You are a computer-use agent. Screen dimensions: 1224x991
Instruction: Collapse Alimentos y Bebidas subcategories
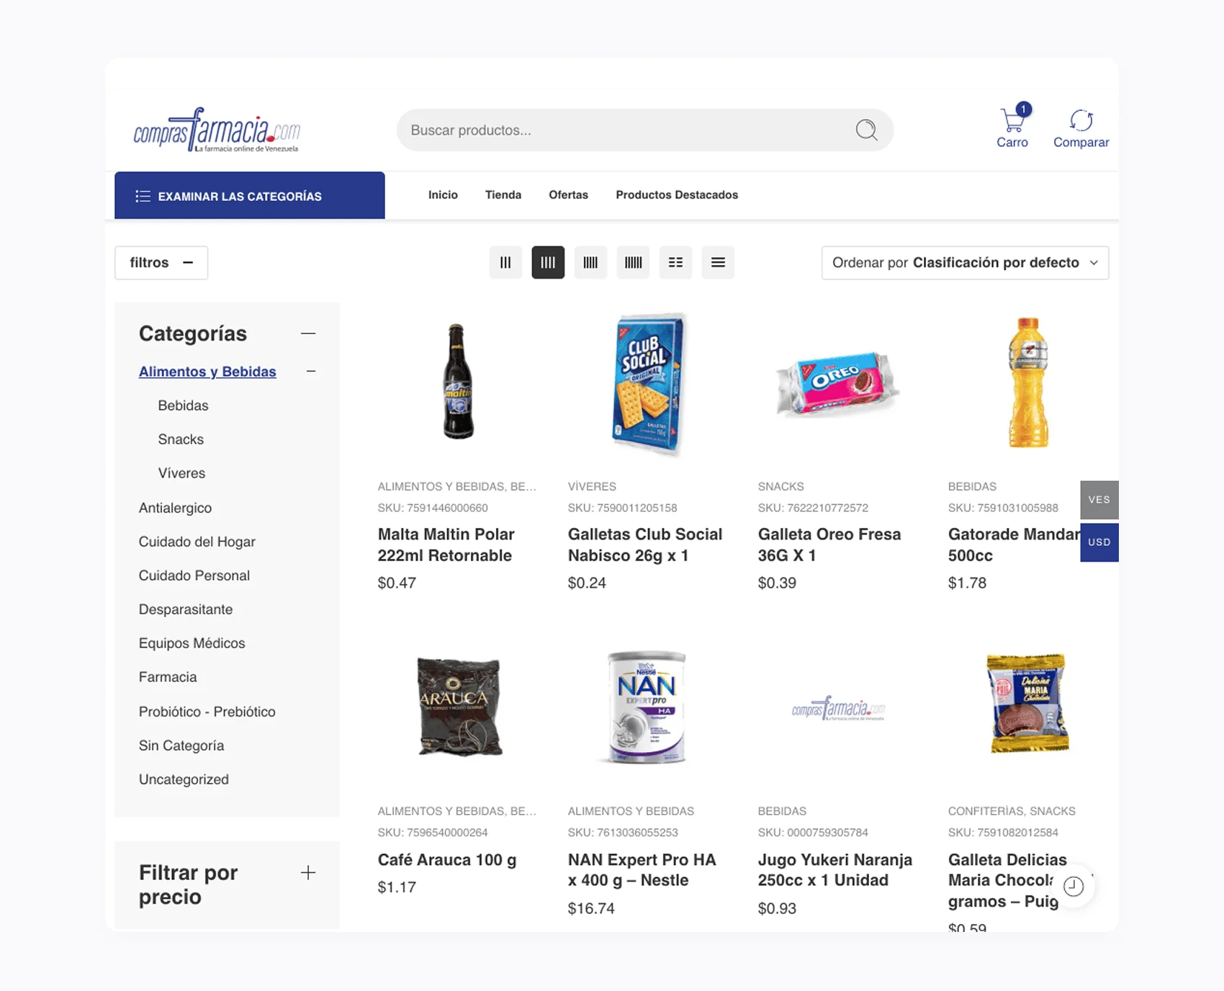point(311,371)
